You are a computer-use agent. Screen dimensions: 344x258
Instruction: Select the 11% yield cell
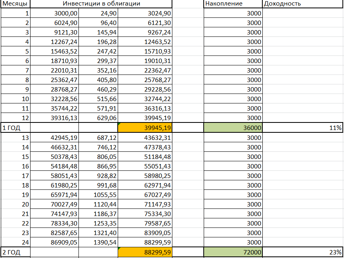pyautogui.click(x=303, y=128)
